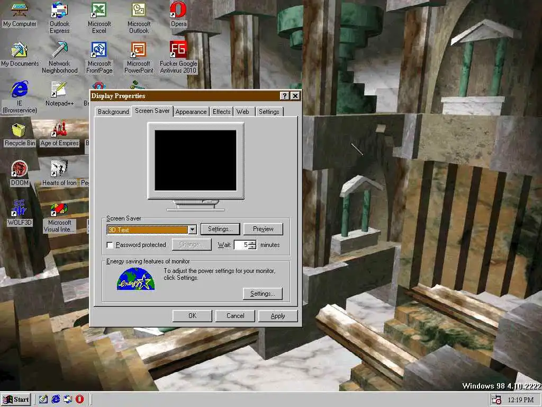Open energy saving Settings button
The width and height of the screenshot is (542, 407).
pyautogui.click(x=263, y=294)
